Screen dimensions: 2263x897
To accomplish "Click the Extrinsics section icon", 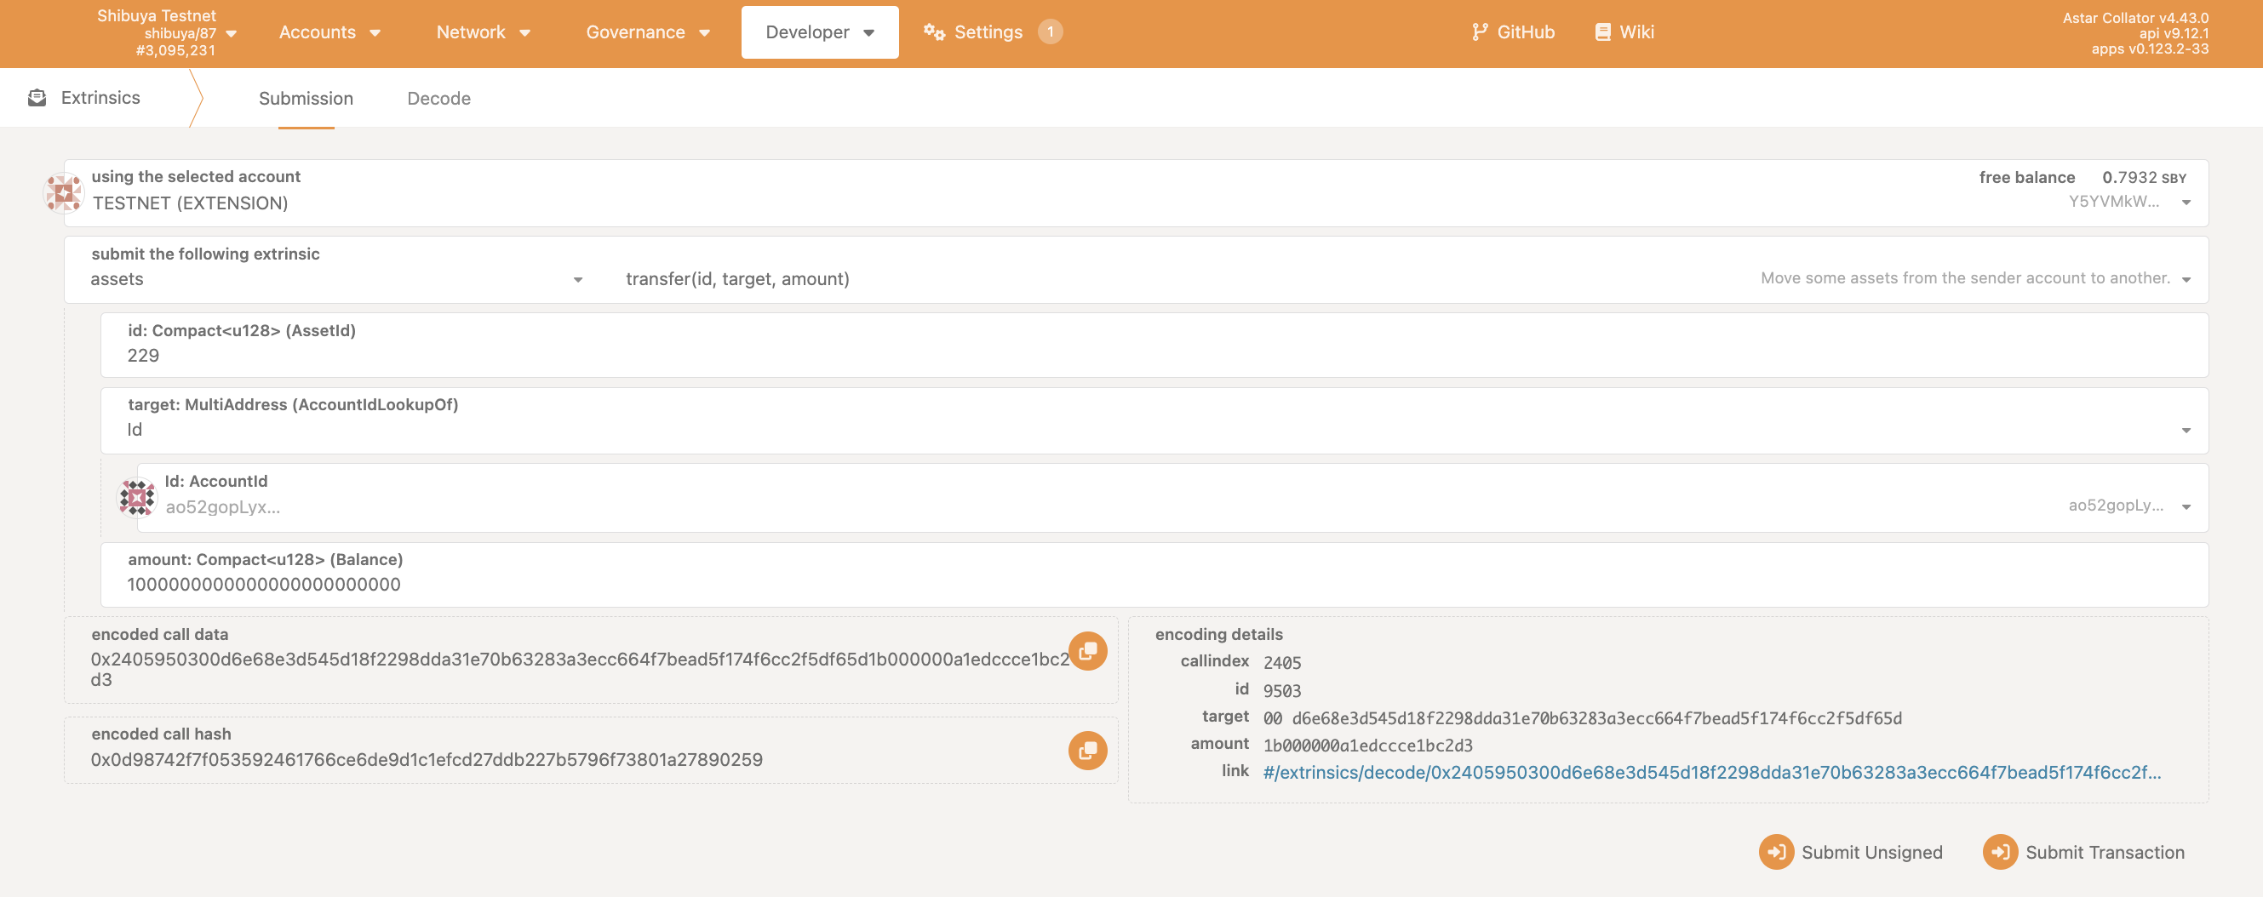I will tap(37, 98).
